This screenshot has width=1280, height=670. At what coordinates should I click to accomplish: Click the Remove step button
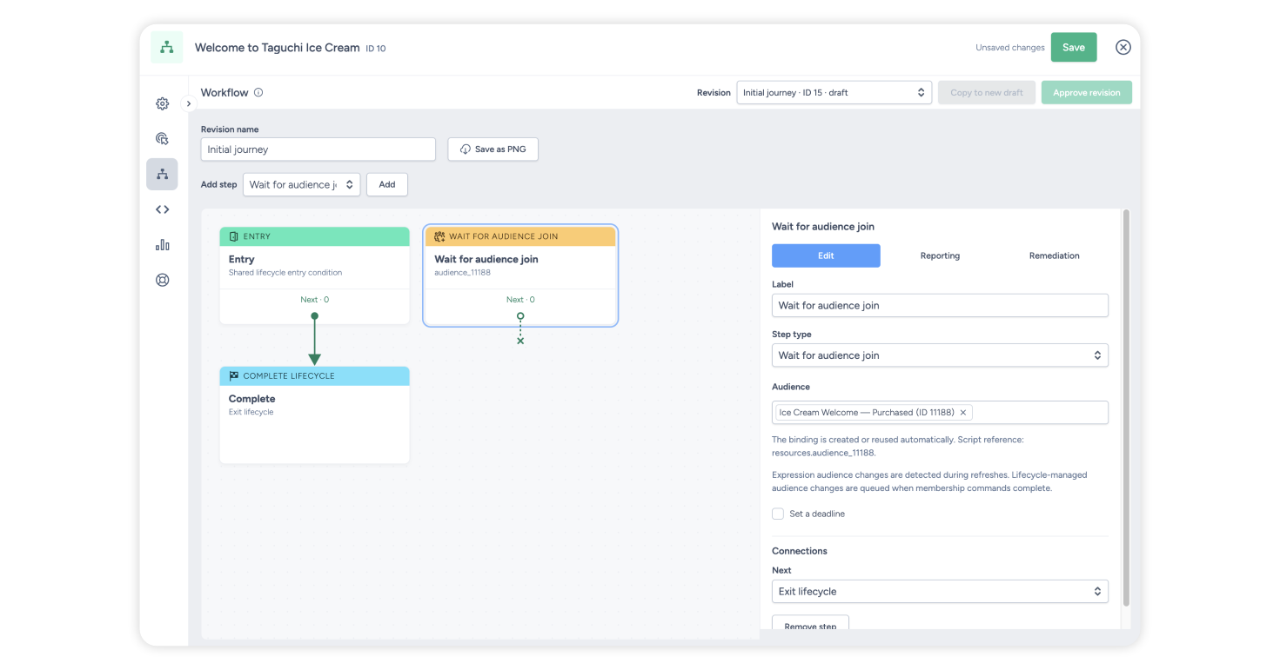pyautogui.click(x=810, y=623)
